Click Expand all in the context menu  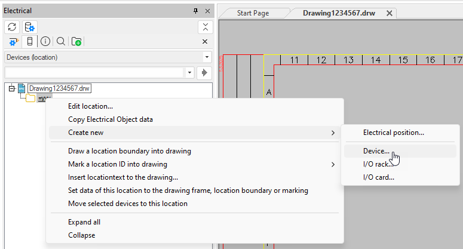pyautogui.click(x=84, y=222)
